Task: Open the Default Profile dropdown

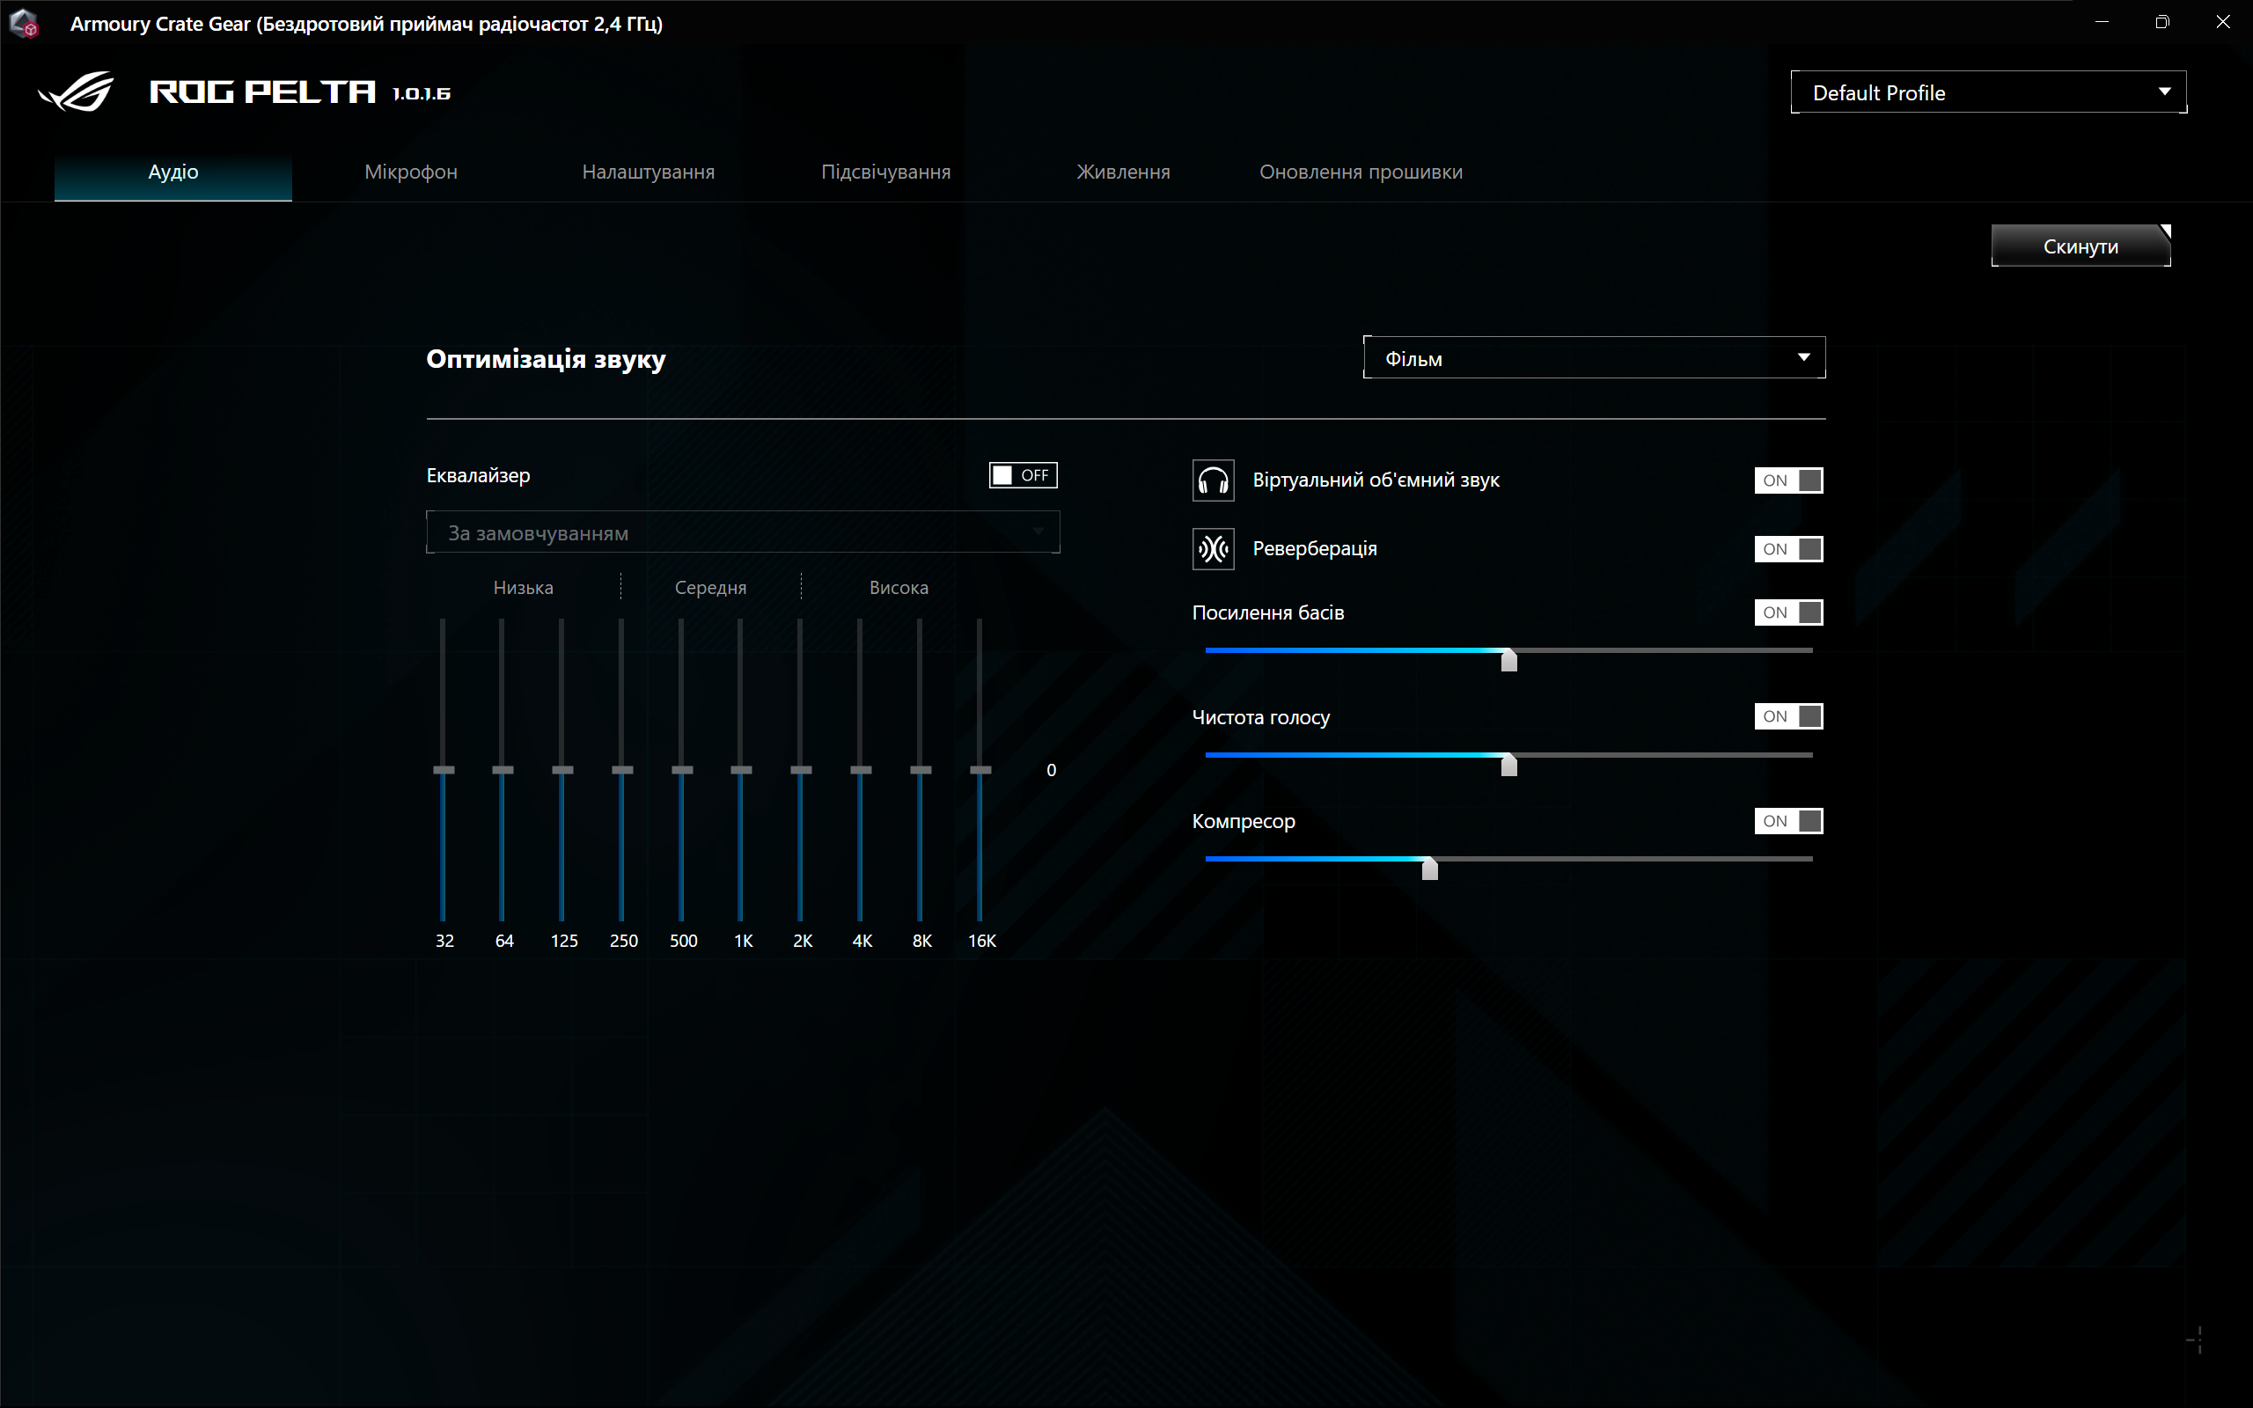Action: click(x=1989, y=92)
